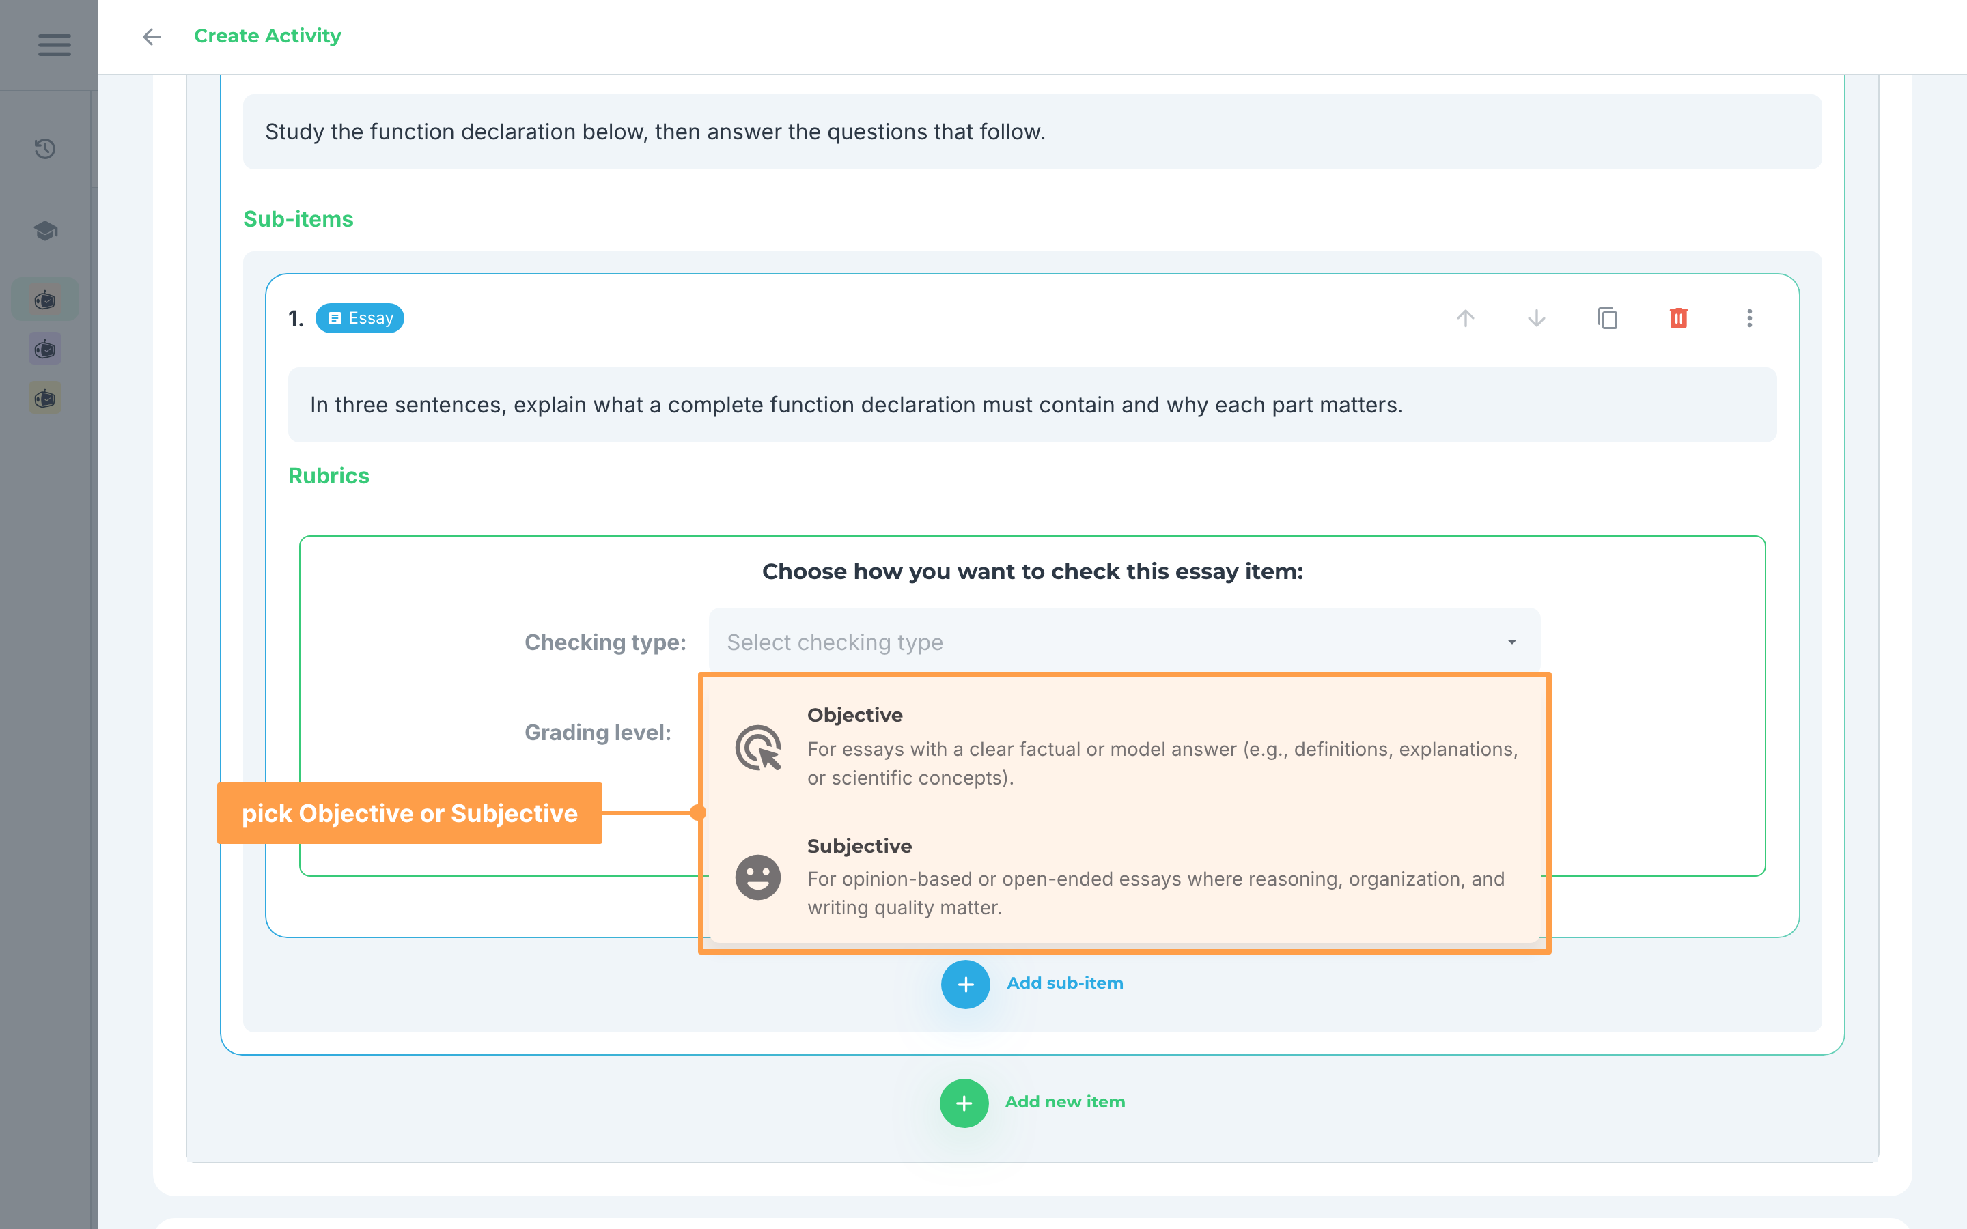
Task: Select the Essay type badge
Action: (x=360, y=317)
